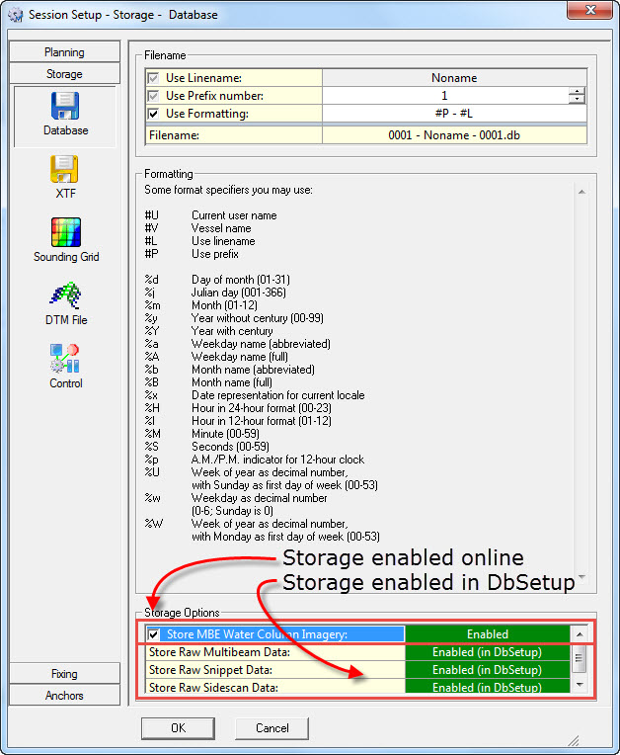The height and width of the screenshot is (755, 620).
Task: Increase the prefix number with up arrow
Action: click(577, 92)
